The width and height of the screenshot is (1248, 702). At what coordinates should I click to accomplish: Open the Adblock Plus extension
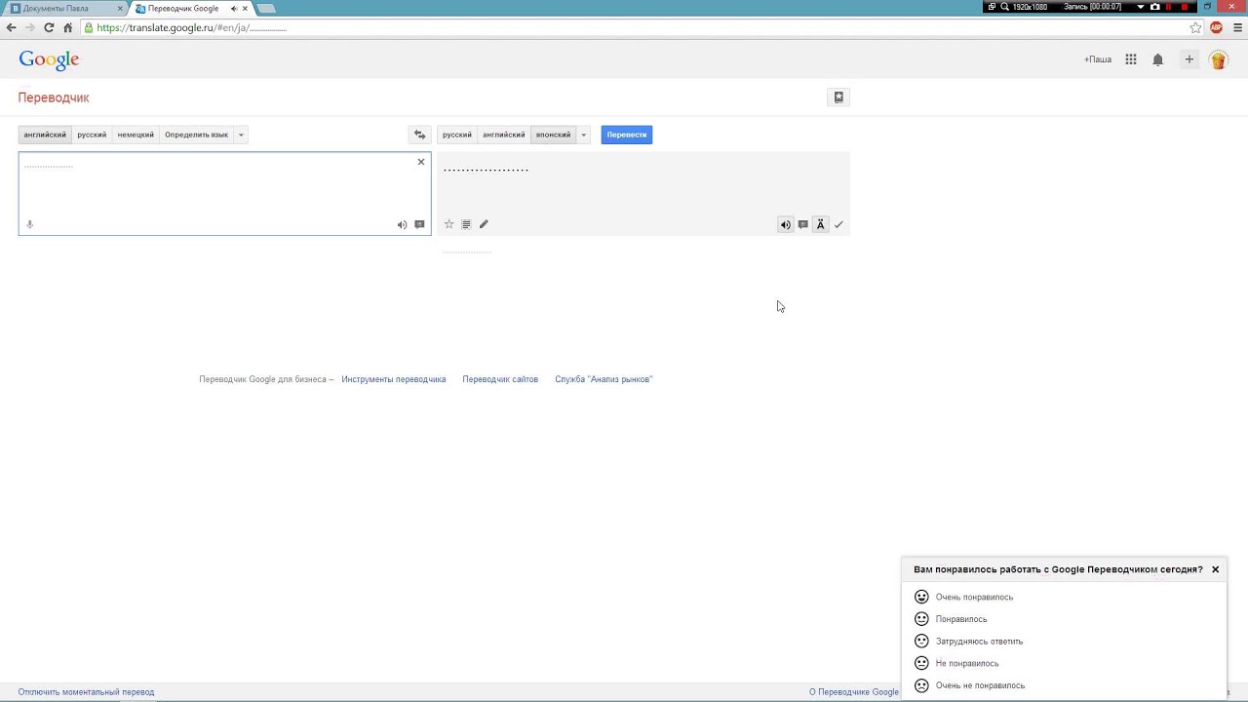[1216, 27]
